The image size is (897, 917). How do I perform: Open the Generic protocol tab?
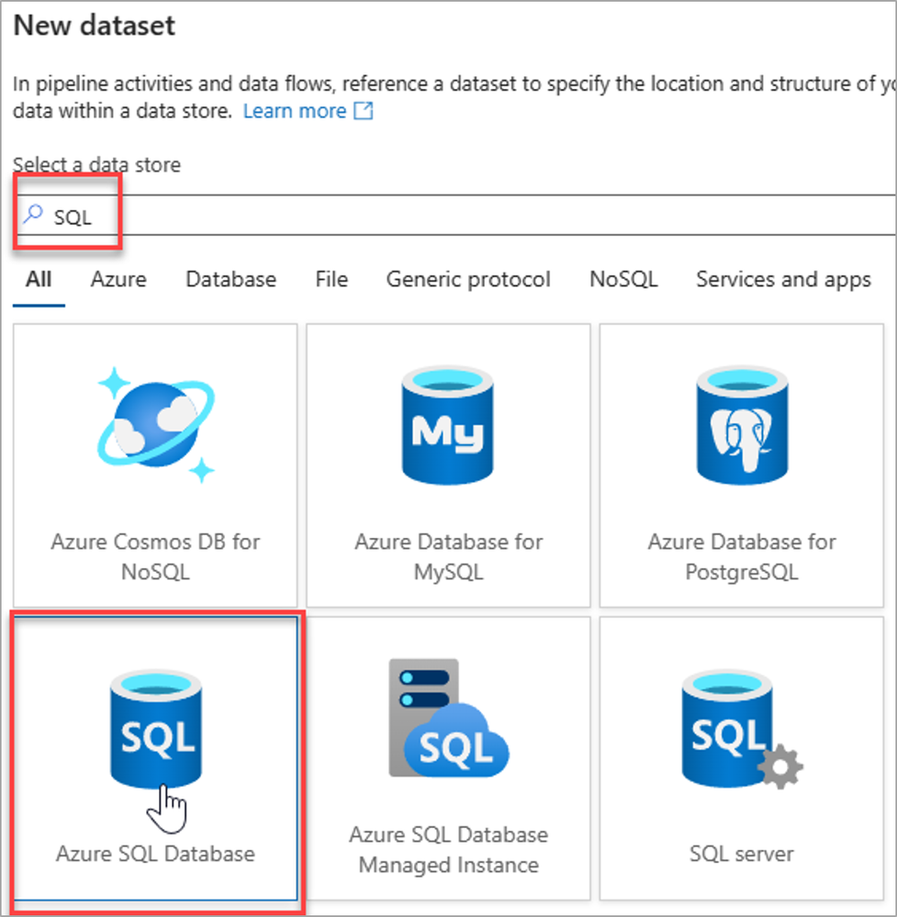(468, 279)
